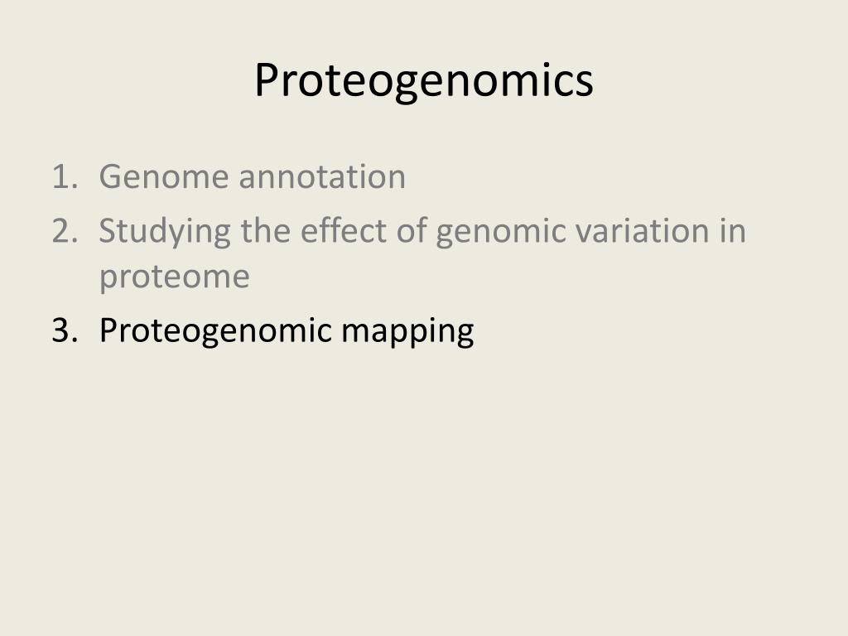The width and height of the screenshot is (848, 636).
Task: Click the word mapping in item three
Action: pos(407,332)
